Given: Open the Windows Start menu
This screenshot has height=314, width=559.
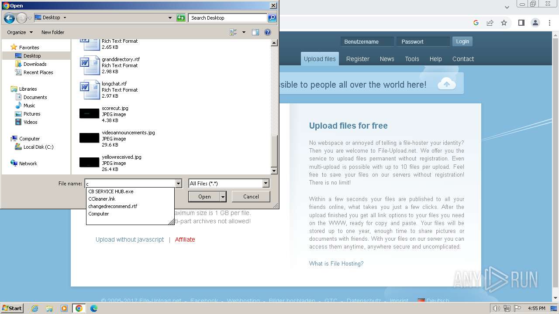Looking at the screenshot, I should point(12,308).
